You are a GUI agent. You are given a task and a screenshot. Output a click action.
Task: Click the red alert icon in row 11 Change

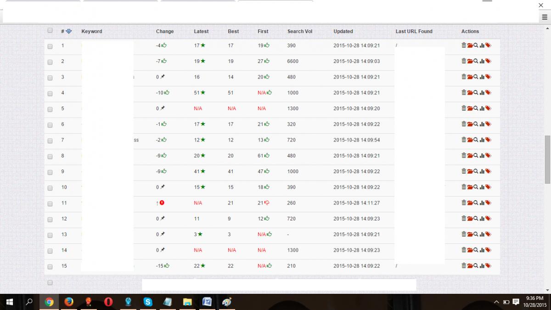click(162, 203)
